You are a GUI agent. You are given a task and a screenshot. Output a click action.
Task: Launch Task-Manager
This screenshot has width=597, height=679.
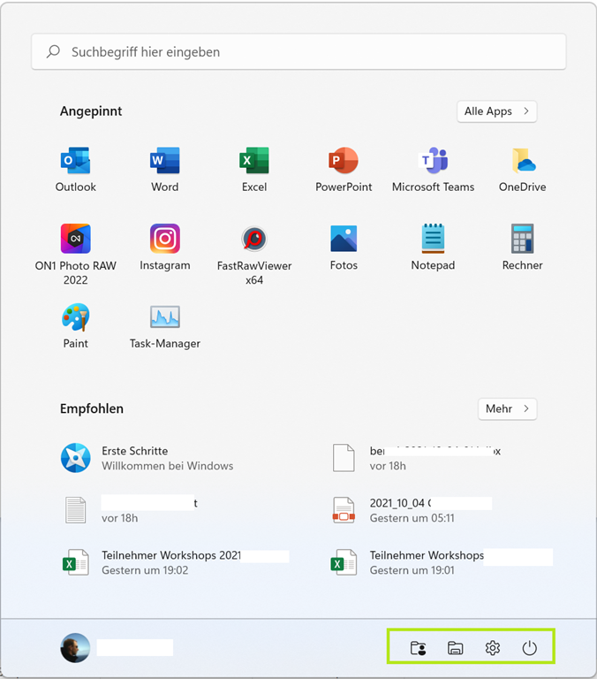pos(164,318)
